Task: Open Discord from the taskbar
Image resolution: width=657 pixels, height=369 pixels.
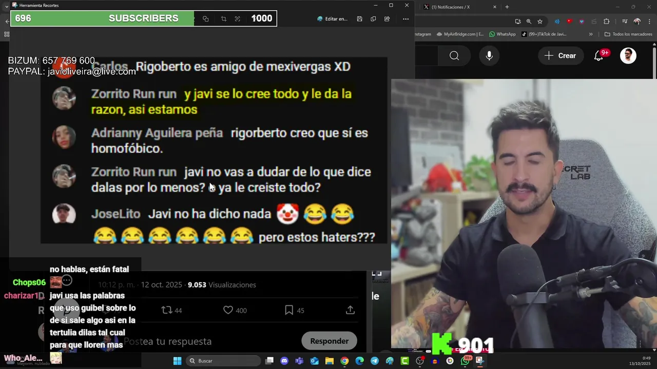Action: [284, 361]
